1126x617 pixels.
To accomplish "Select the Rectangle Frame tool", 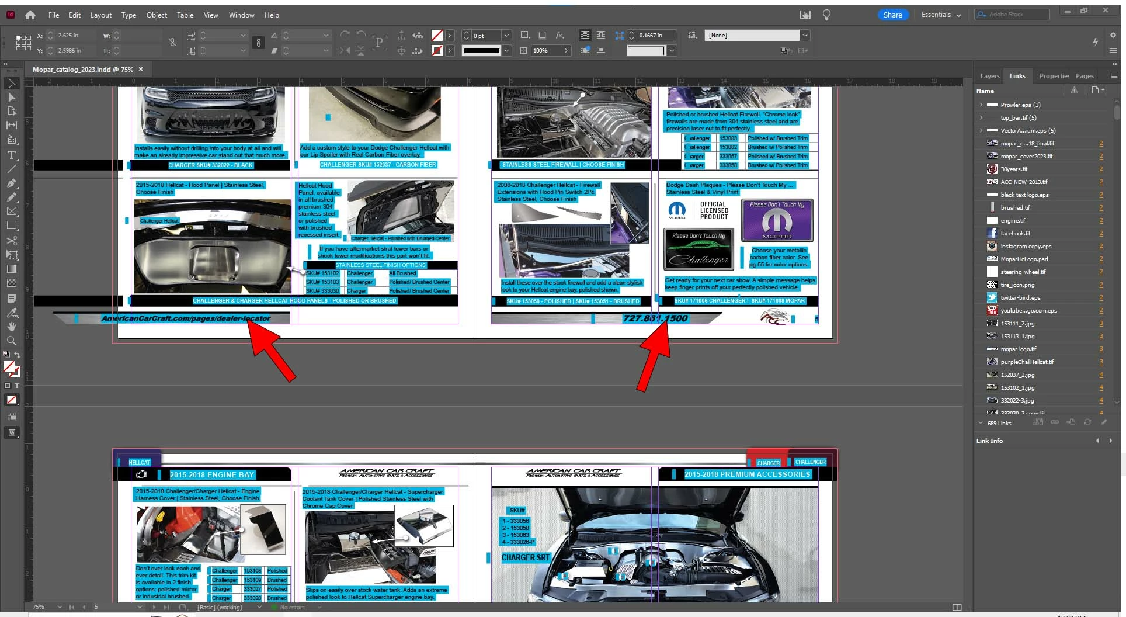I will [x=11, y=211].
